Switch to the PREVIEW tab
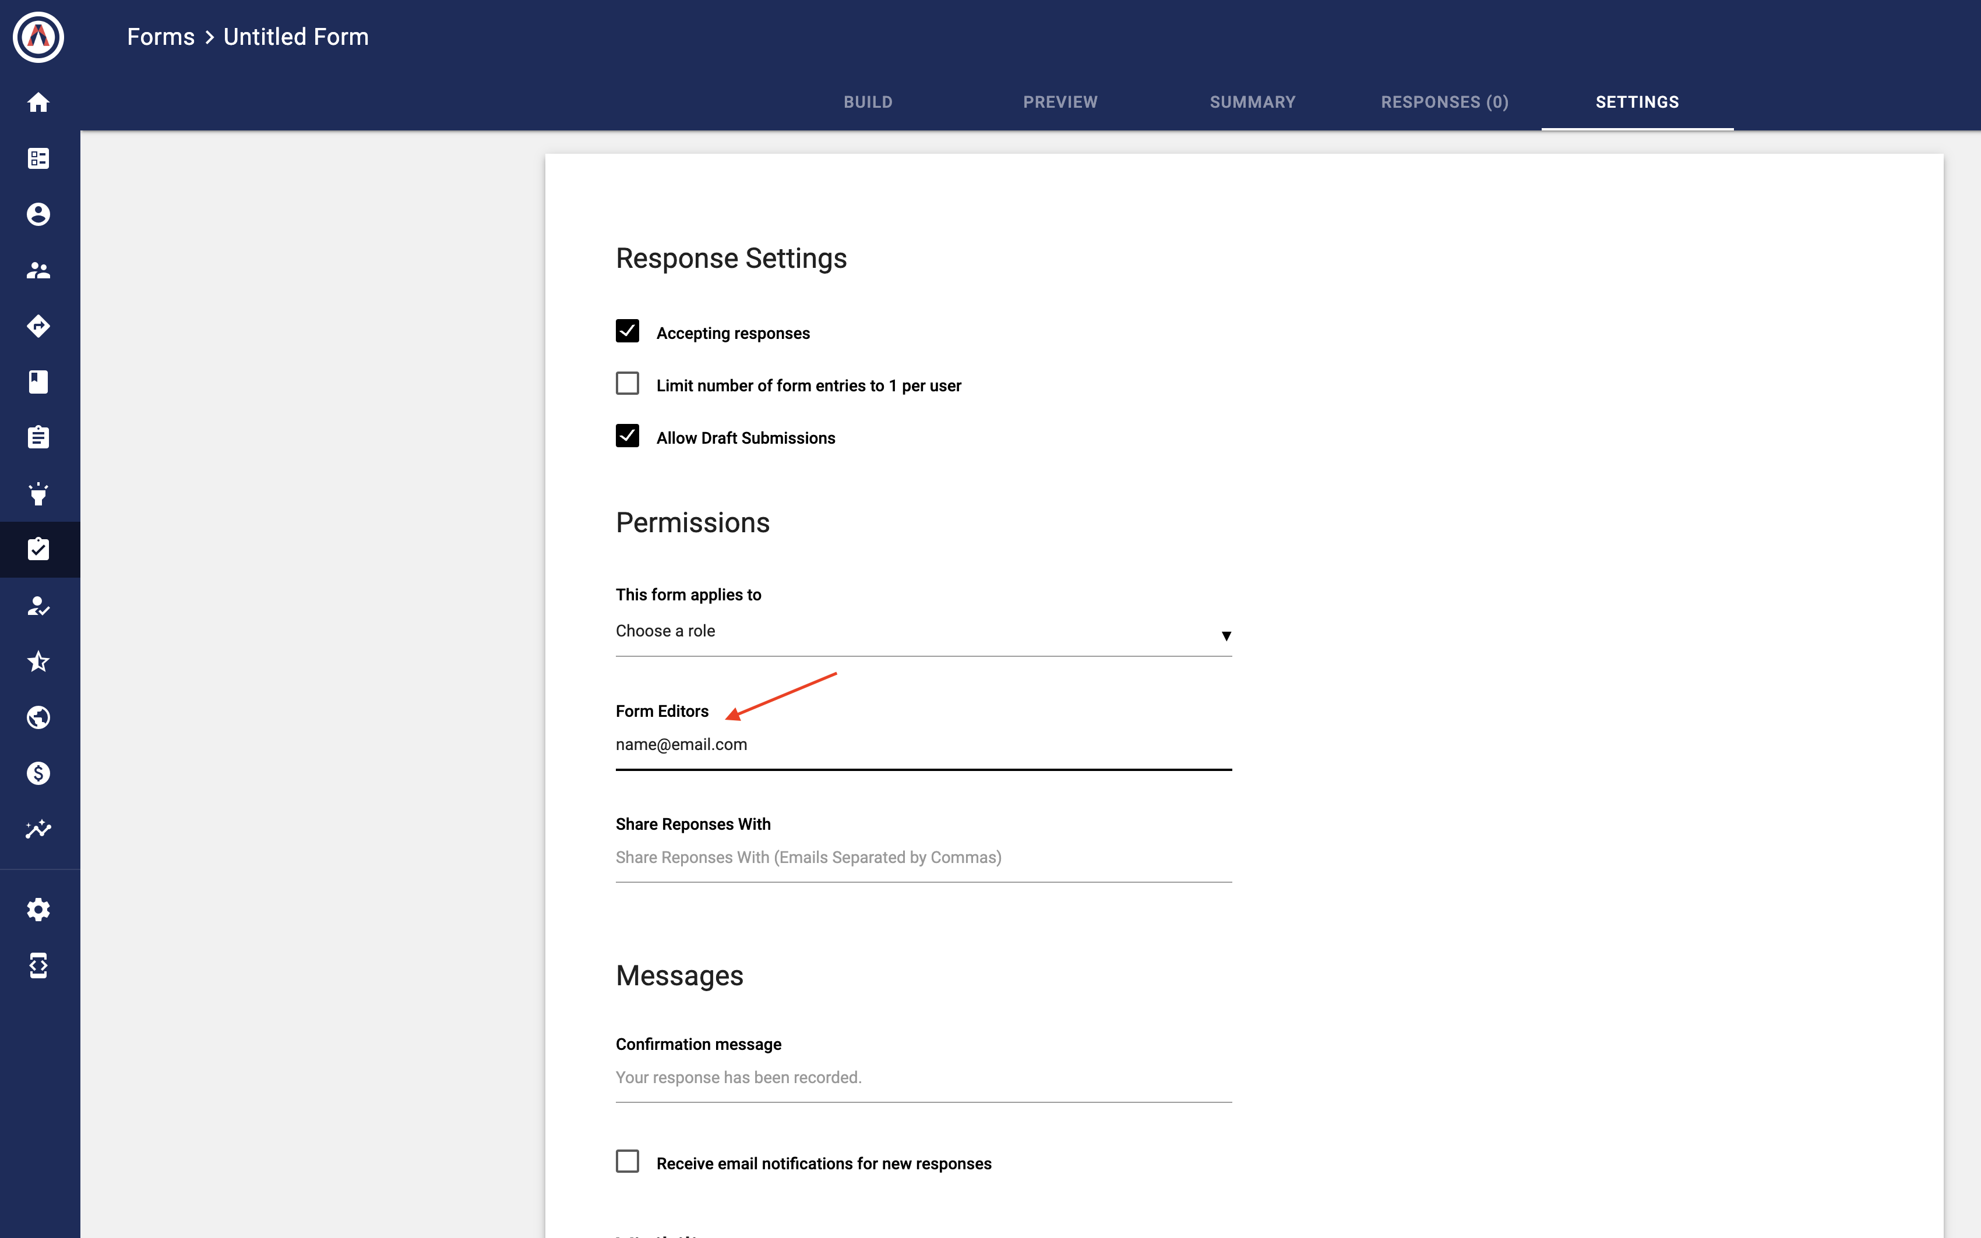 (1060, 102)
